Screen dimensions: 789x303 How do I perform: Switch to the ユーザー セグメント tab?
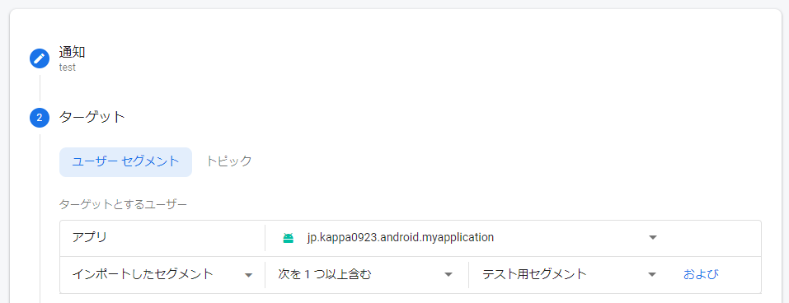pyautogui.click(x=125, y=162)
